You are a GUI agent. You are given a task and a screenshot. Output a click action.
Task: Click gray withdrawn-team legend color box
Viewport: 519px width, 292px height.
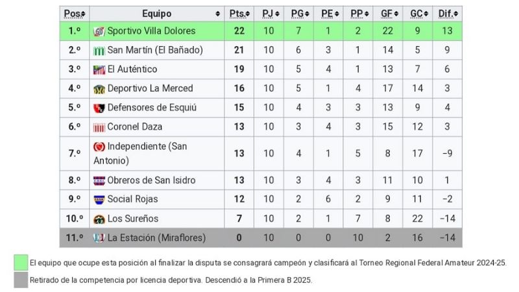pyautogui.click(x=21, y=280)
